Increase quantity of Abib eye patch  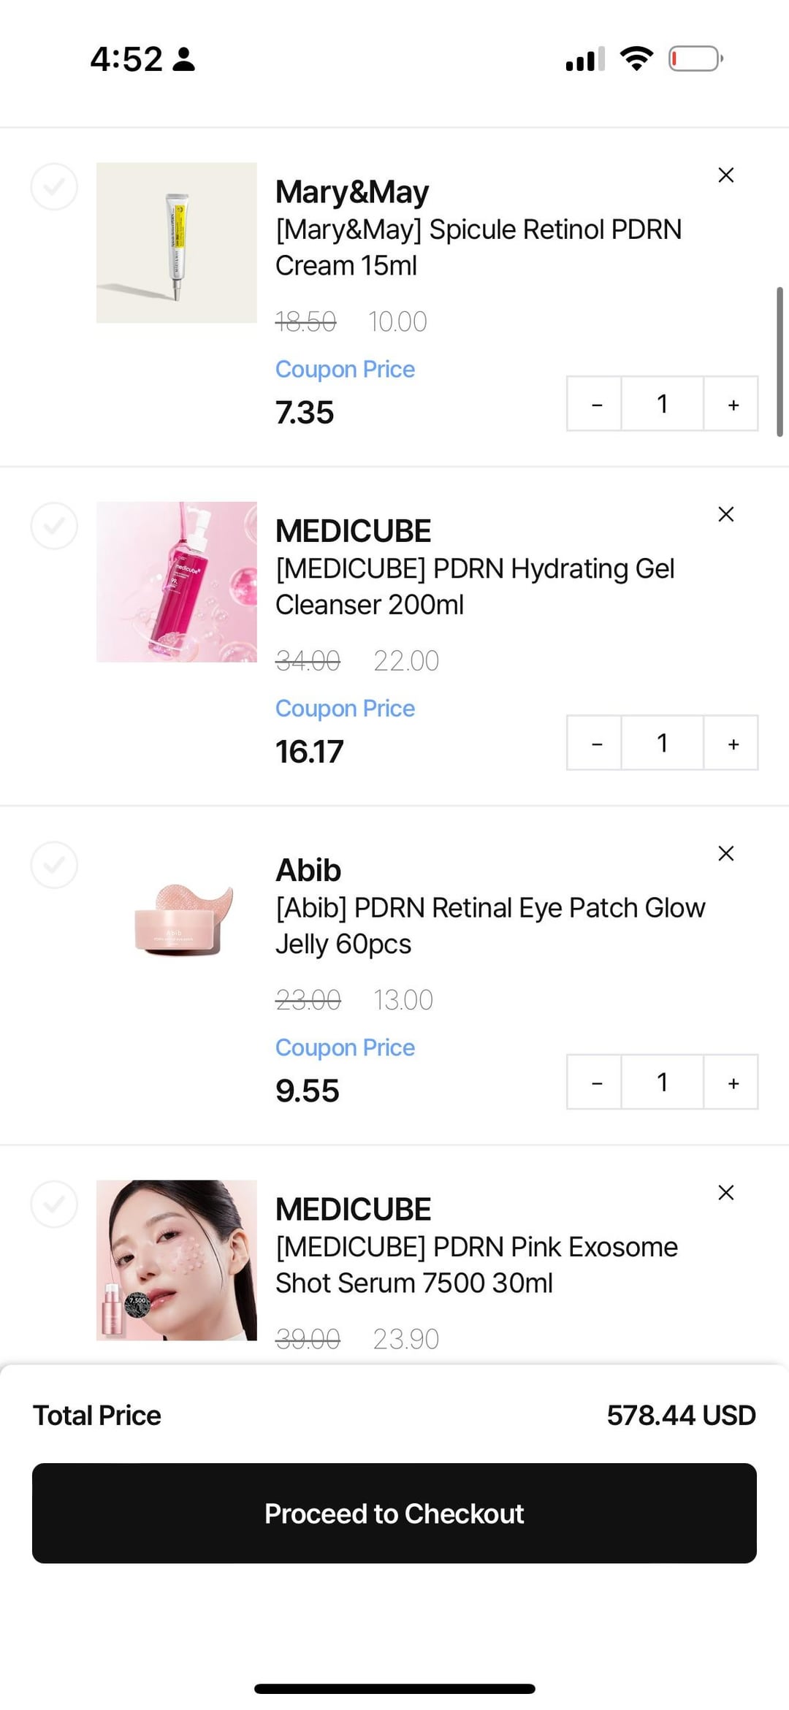pyautogui.click(x=733, y=1082)
